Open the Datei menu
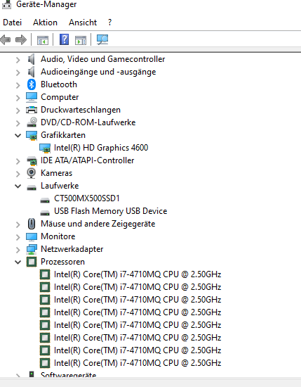The image size is (301, 387). (x=13, y=23)
